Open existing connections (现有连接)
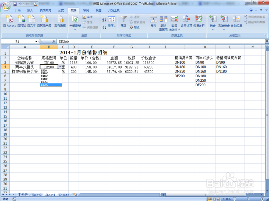269x201 pixels. pos(60,22)
